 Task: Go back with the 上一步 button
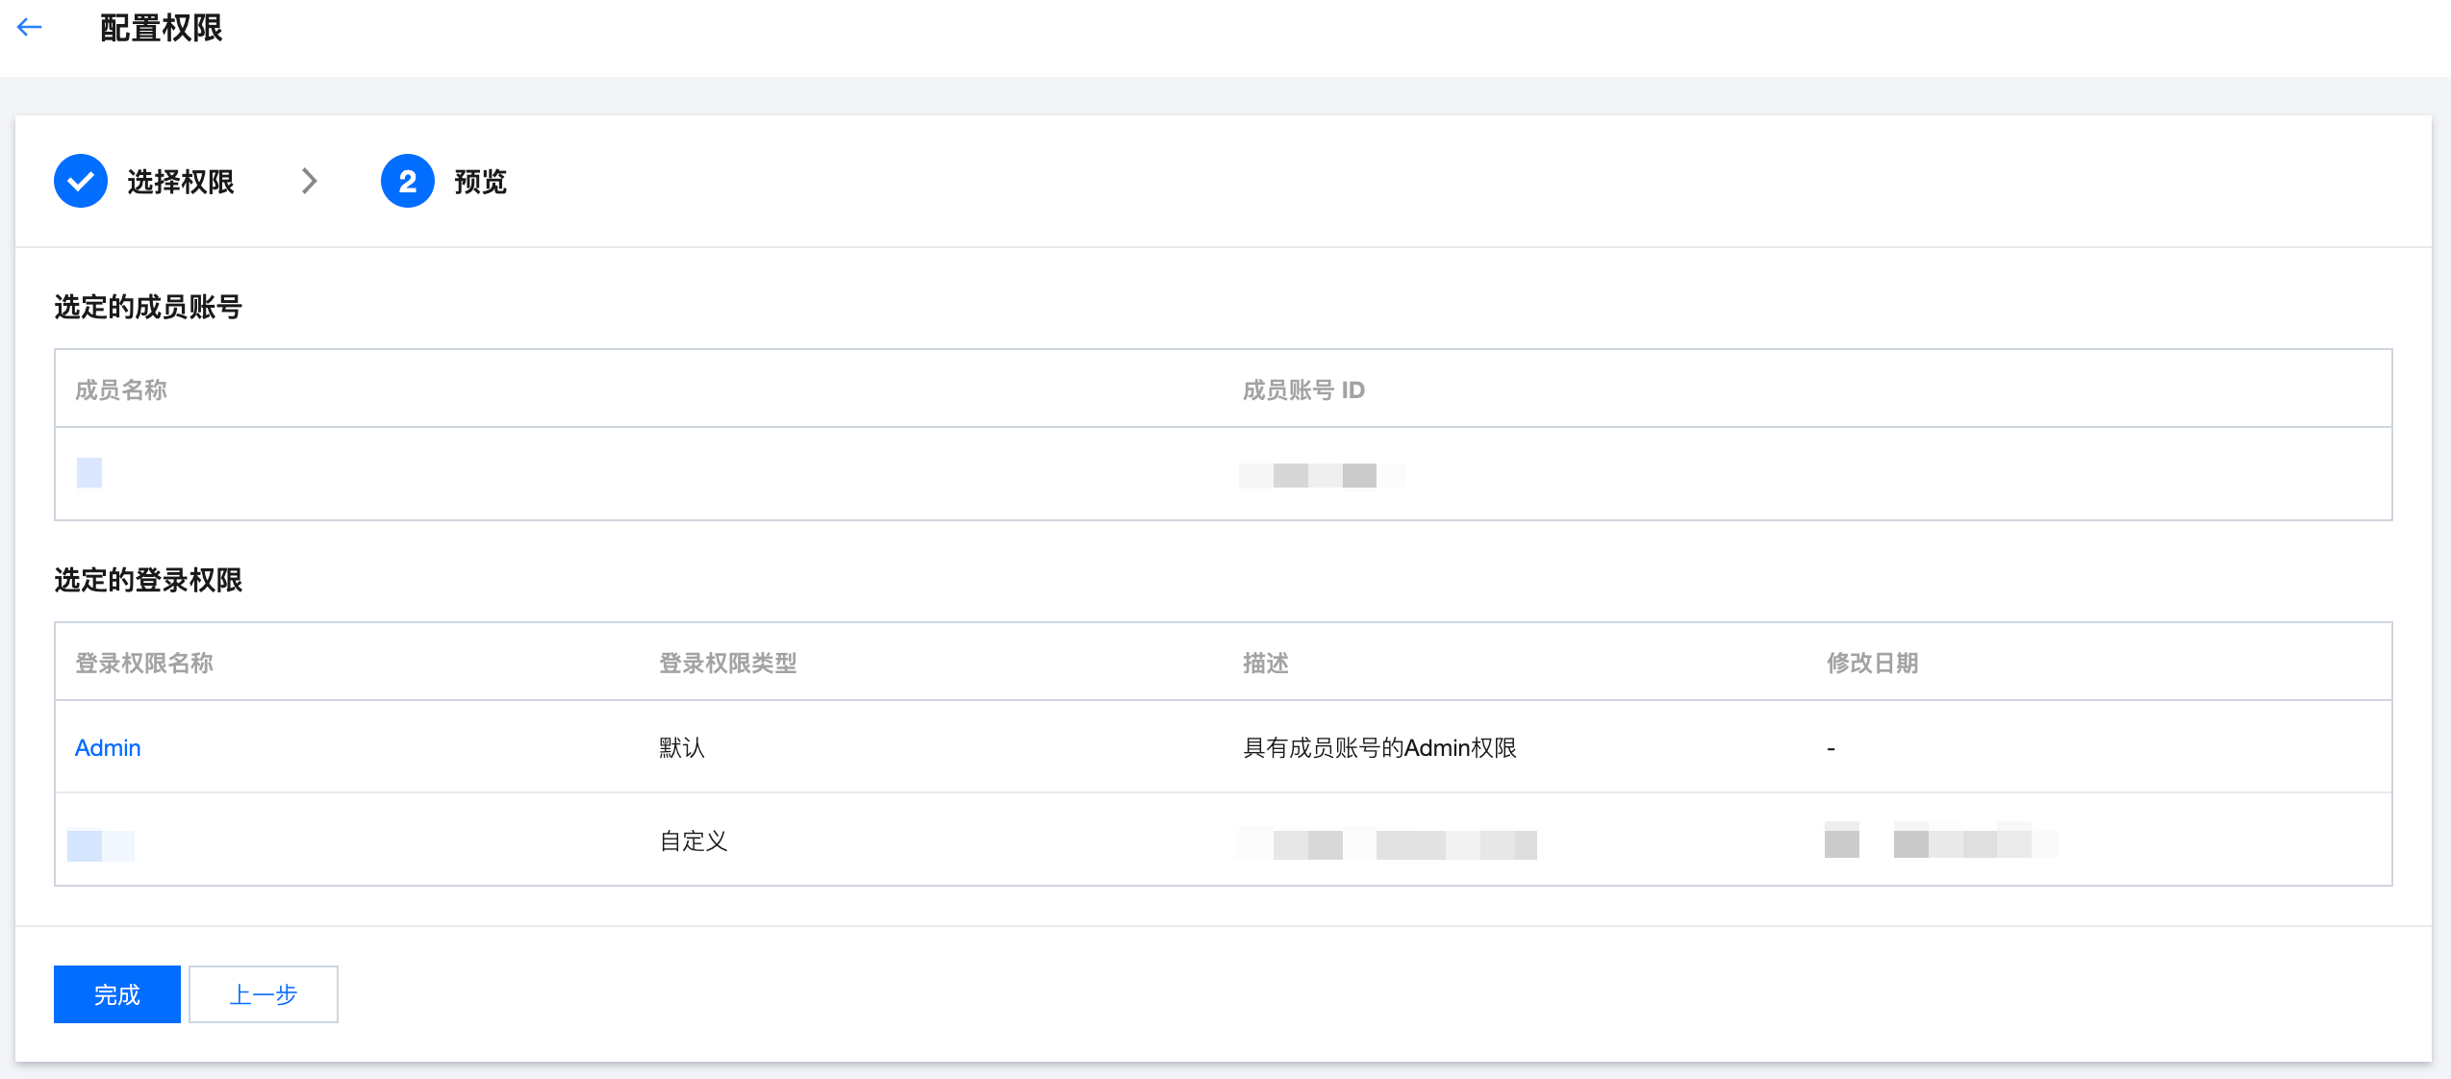pyautogui.click(x=263, y=993)
